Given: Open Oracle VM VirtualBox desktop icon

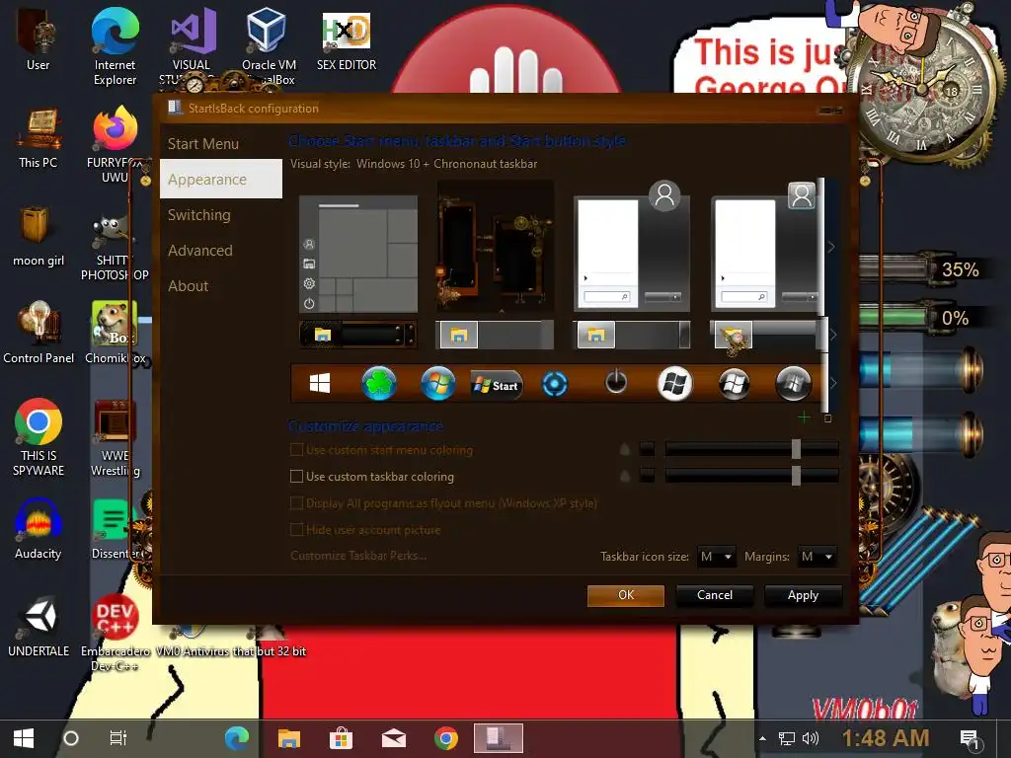Looking at the screenshot, I should click(x=269, y=46).
